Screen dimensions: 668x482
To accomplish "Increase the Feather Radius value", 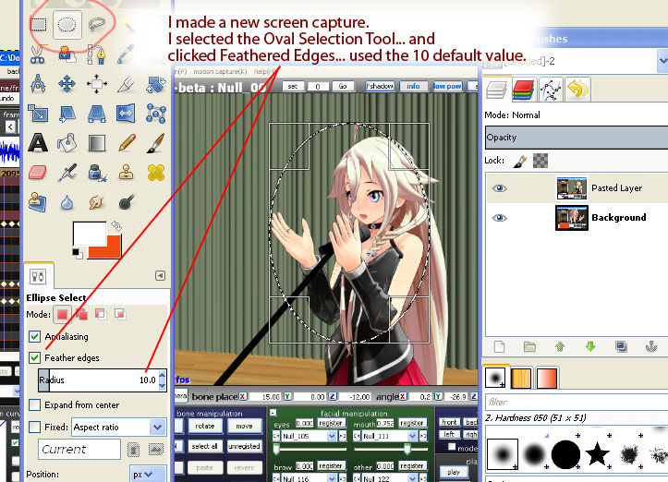I will click(162, 375).
